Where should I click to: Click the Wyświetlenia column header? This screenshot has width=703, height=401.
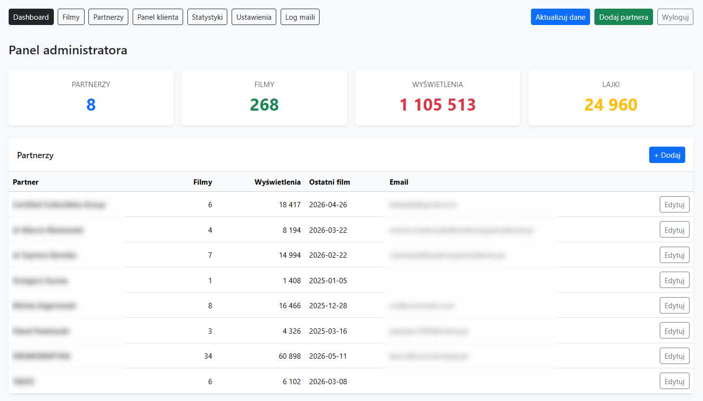[278, 182]
